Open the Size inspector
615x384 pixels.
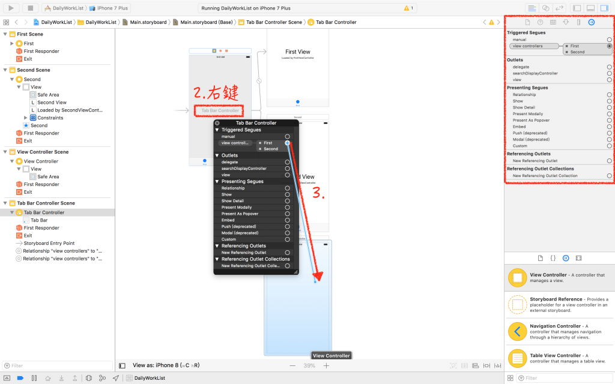(578, 22)
